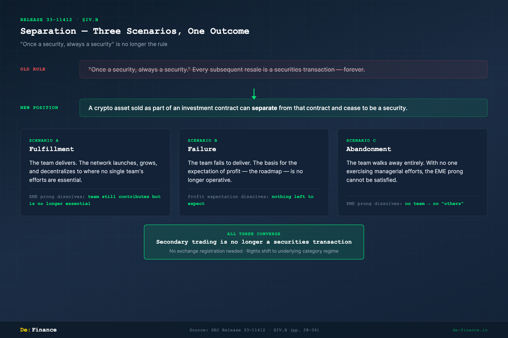The image size is (508, 338).
Task: Click the De:Finance logo in footer
Action: coord(38,330)
